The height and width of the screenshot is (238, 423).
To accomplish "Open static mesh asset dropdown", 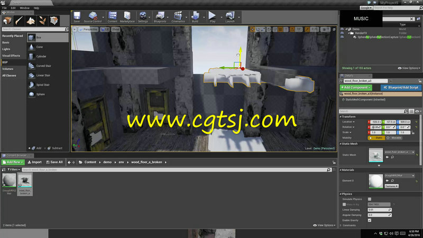I will click(x=400, y=152).
